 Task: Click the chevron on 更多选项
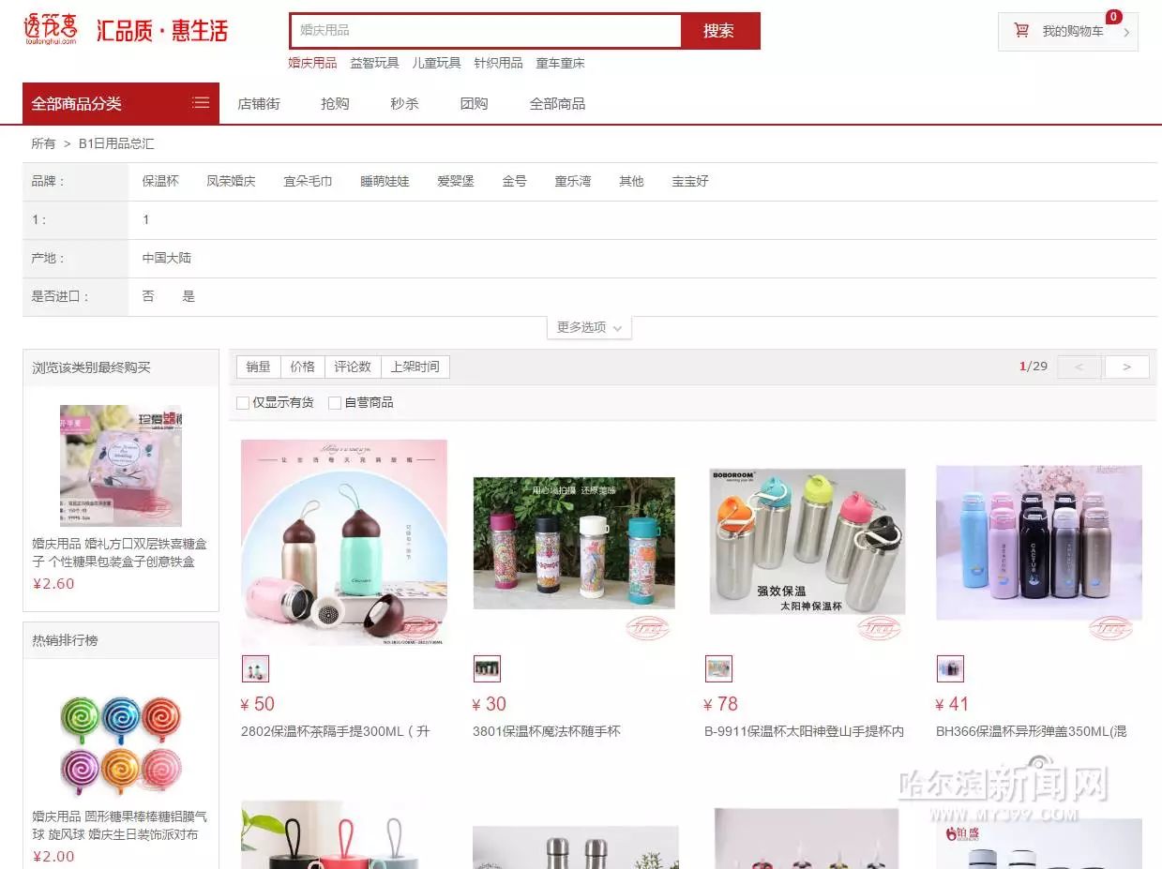(x=618, y=329)
